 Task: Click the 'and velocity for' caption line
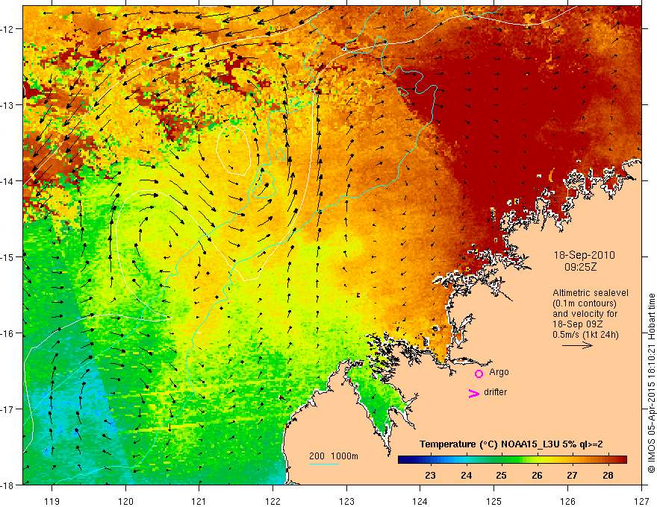pos(585,314)
